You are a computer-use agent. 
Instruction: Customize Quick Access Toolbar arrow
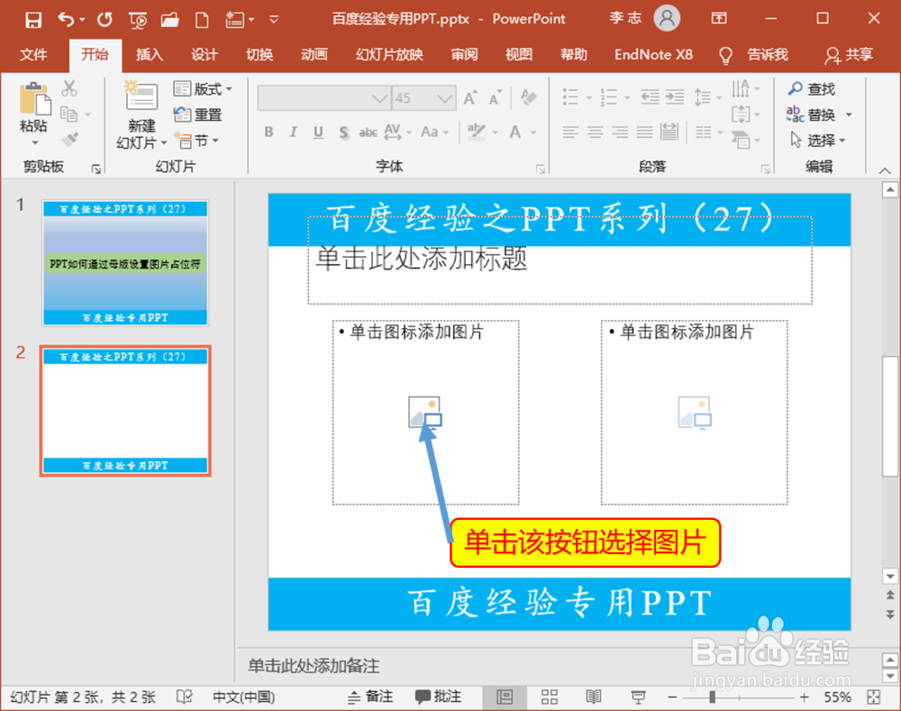tap(274, 20)
